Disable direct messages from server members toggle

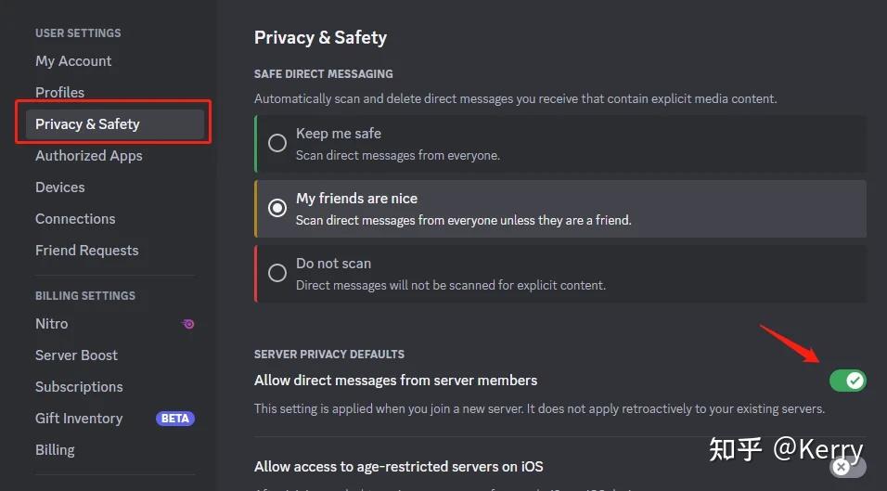pos(847,381)
